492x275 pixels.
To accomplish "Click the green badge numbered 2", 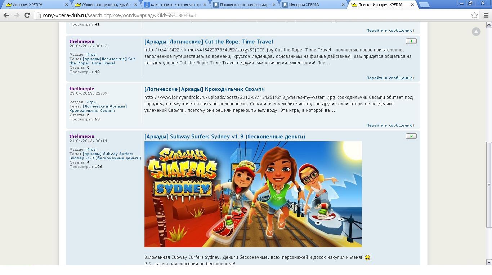I will (411, 136).
